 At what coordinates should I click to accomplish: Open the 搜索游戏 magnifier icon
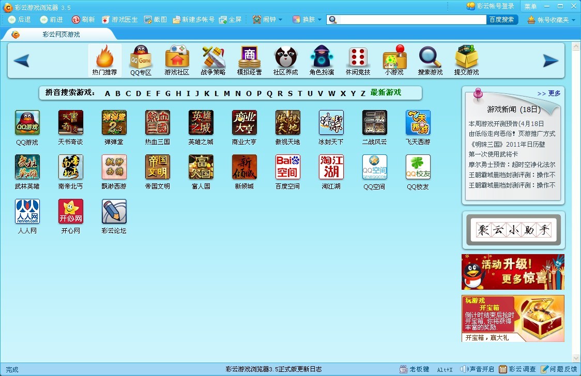(x=430, y=60)
